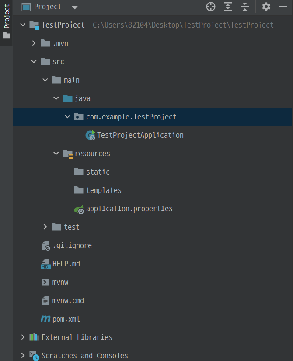This screenshot has width=293, height=361.
Task: Click the Project view window icon in header
Action: coord(26,7)
